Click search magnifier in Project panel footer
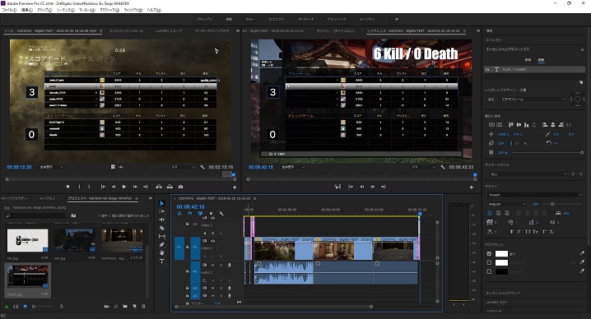The height and width of the screenshot is (319, 591). 116,307
